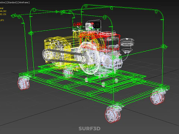Open the [Standard] viewport label menu

(12, 3)
